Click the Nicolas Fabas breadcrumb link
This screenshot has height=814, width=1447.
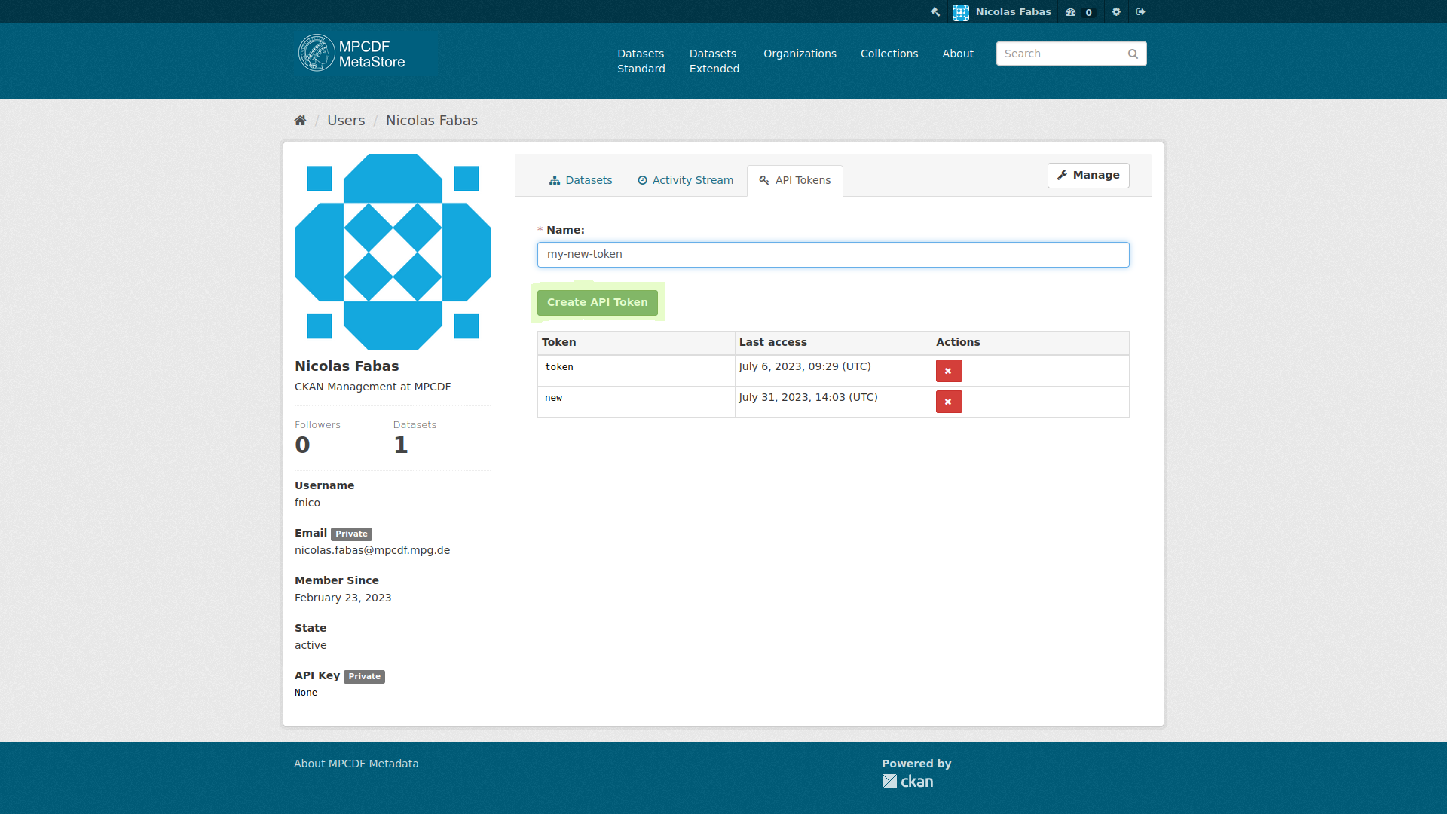tap(432, 121)
